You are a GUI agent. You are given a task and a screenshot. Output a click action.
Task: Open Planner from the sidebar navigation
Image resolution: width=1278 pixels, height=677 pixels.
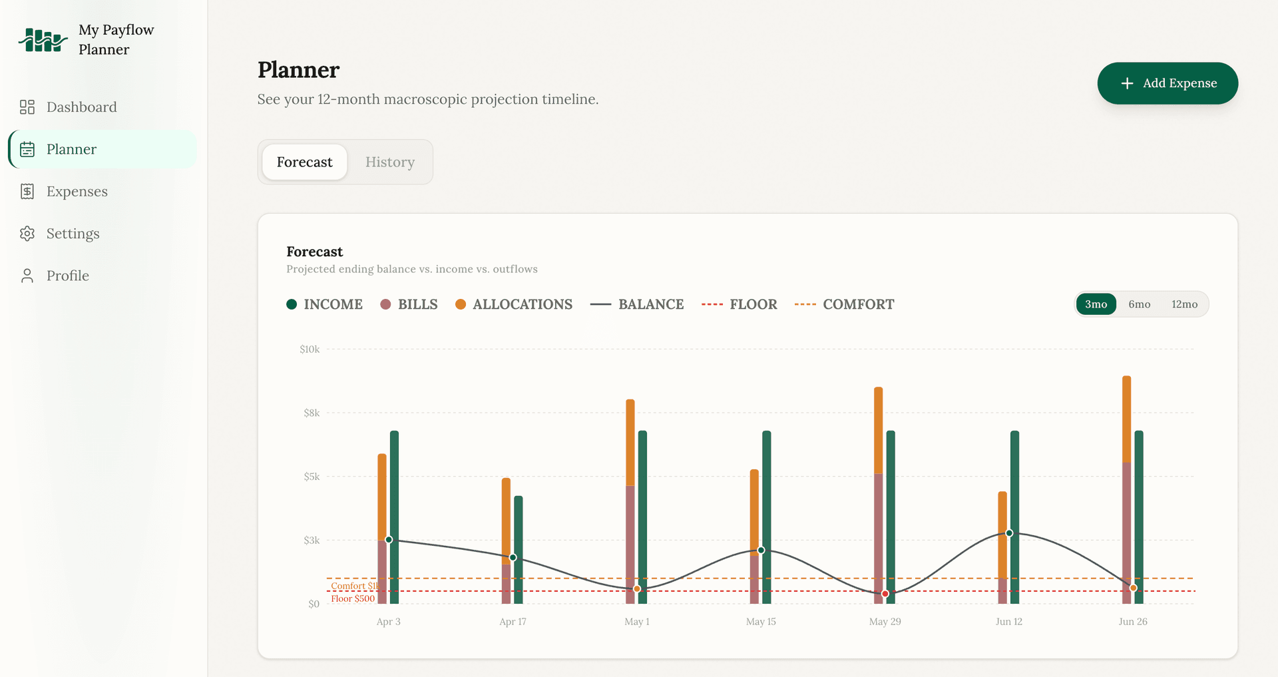pyautogui.click(x=71, y=149)
